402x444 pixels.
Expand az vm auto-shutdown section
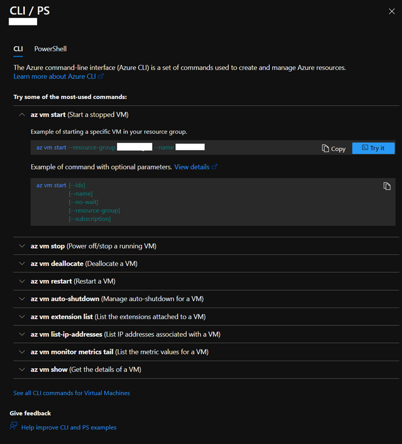(206, 299)
